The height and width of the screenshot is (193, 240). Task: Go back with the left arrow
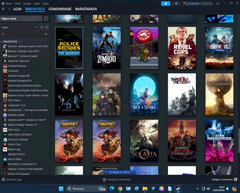[x=3, y=9]
